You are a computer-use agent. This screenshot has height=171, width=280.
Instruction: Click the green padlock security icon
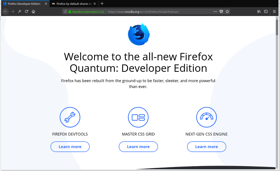(70, 11)
